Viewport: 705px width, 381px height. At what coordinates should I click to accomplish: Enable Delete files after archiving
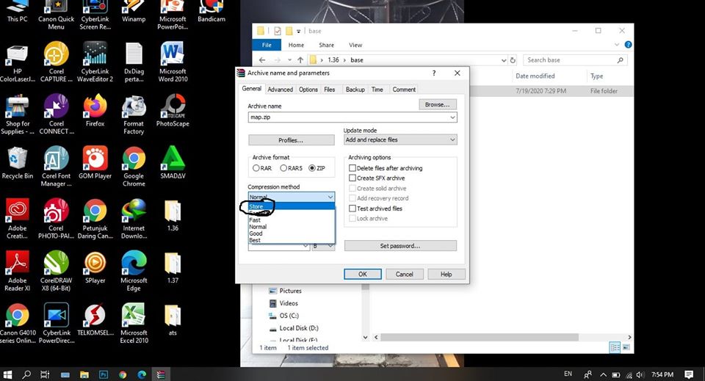[x=386, y=168]
